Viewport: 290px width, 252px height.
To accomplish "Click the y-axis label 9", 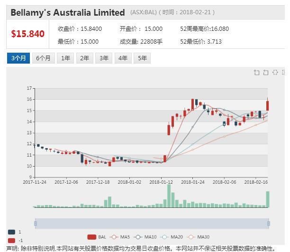I will (30, 177).
